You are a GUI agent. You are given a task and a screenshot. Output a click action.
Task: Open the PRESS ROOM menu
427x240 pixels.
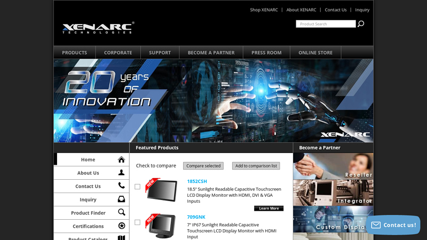266,52
